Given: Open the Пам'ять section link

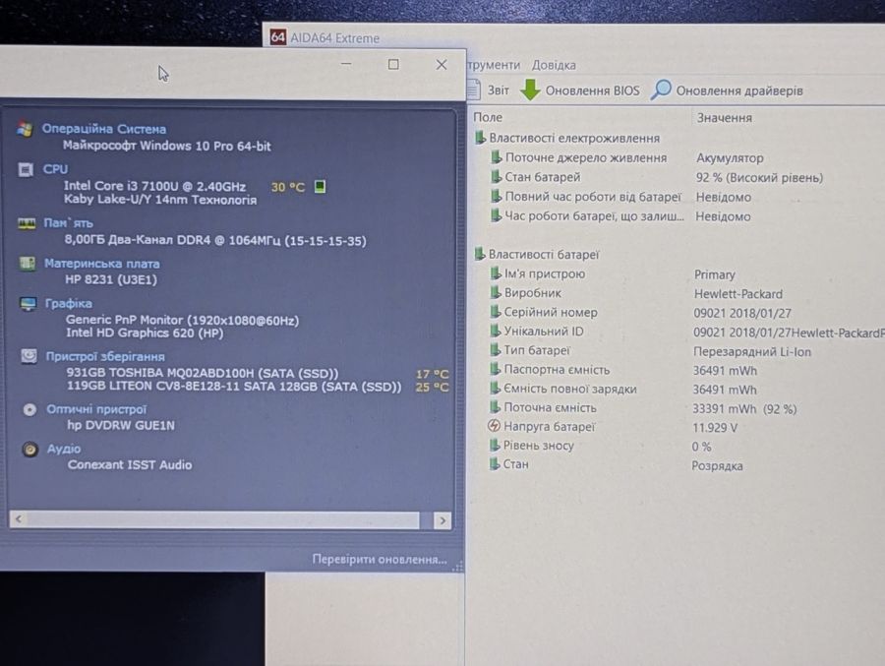Looking at the screenshot, I should [68, 223].
